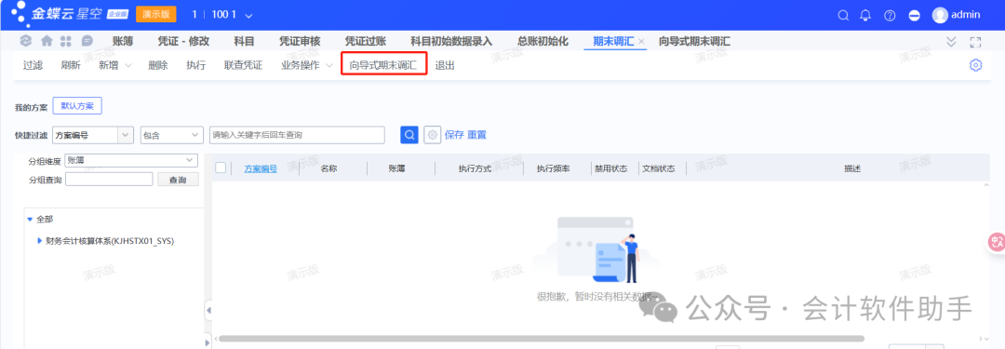Open list settings gear at toolbar right
The height and width of the screenshot is (349, 1005).
coord(975,65)
